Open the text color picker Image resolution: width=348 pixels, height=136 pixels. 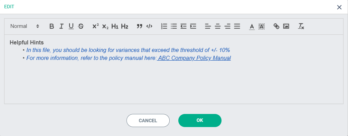[252, 27]
